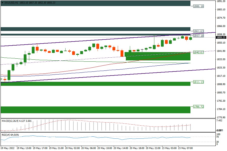Click the 23 May 07:00 time axis label
Screen dimensions: 227x151
[x=186, y=148]
